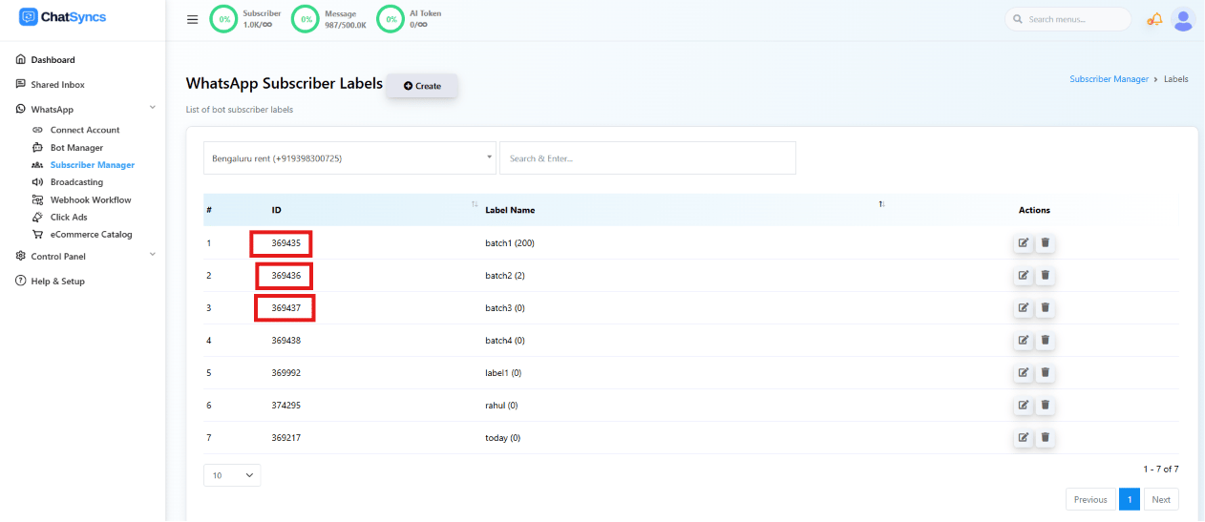Create a new subscriber label
Image resolution: width=1205 pixels, height=522 pixels.
tap(422, 86)
